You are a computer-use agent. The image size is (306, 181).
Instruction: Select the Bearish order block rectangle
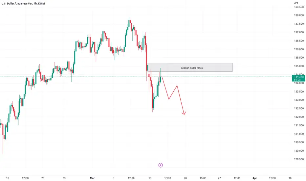[190, 67]
